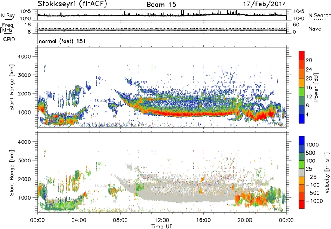Select the "4000" range tick in the power panel

point(24,57)
